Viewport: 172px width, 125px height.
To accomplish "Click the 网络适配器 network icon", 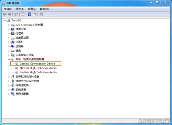I will click(13, 85).
